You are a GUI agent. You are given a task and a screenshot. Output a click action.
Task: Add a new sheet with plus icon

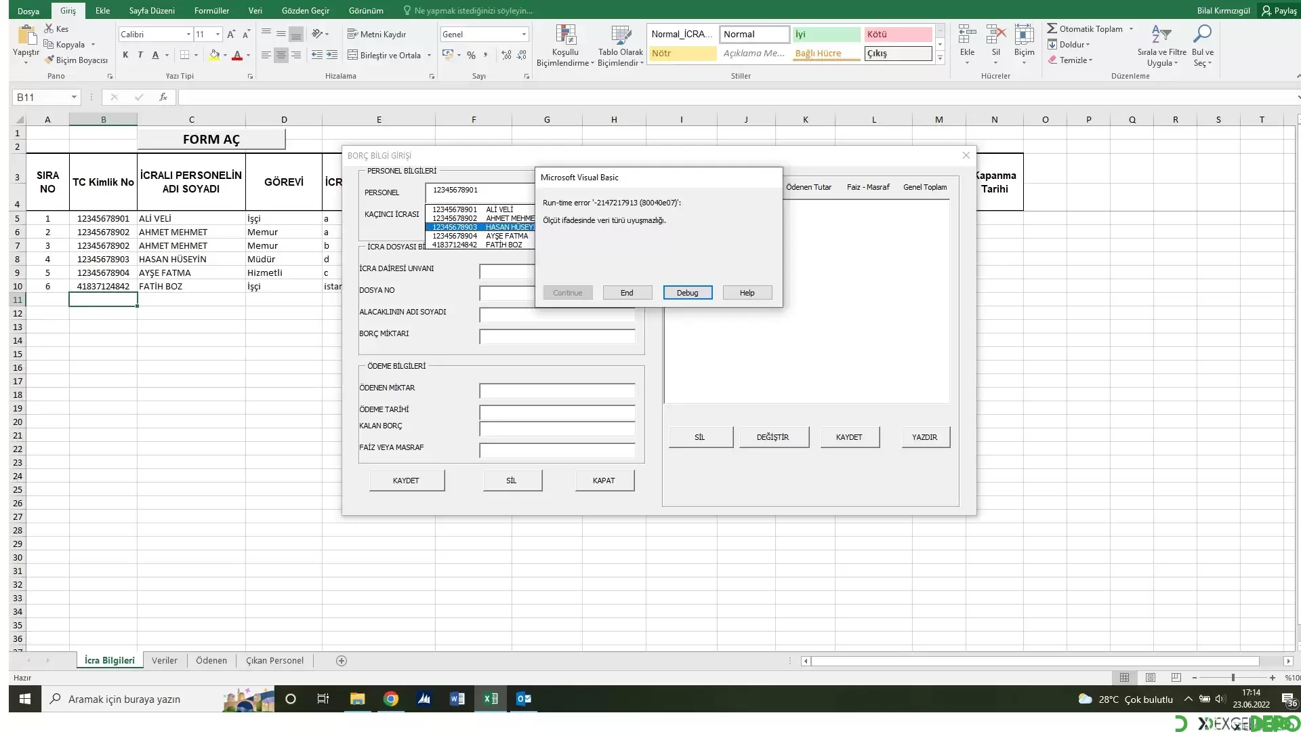(342, 661)
